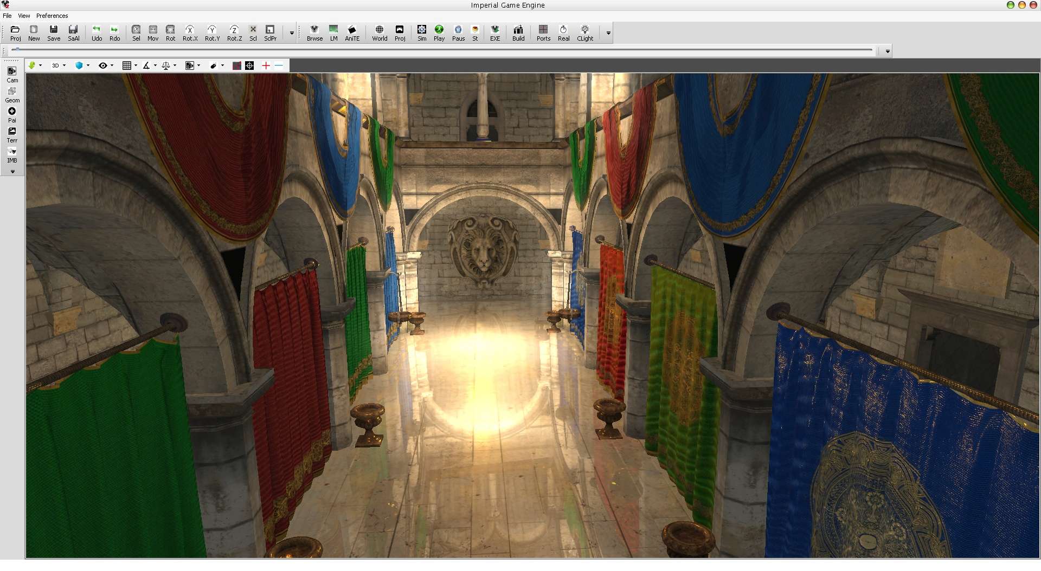Click the Build icon

click(x=518, y=33)
